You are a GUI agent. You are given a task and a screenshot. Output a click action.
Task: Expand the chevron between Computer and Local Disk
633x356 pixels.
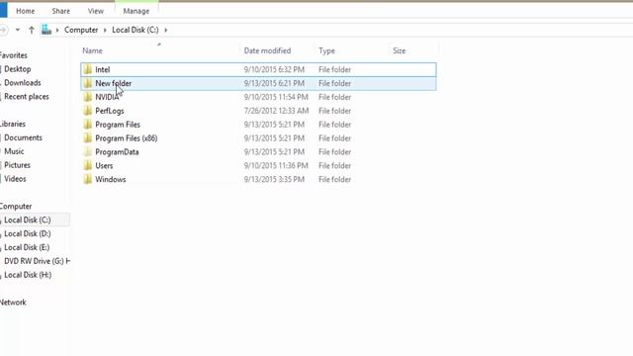(x=105, y=30)
